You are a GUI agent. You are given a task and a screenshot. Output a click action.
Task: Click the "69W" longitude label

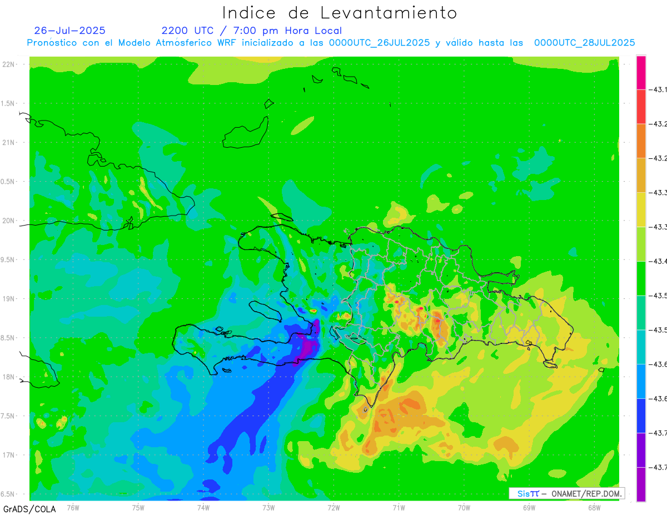point(529,507)
